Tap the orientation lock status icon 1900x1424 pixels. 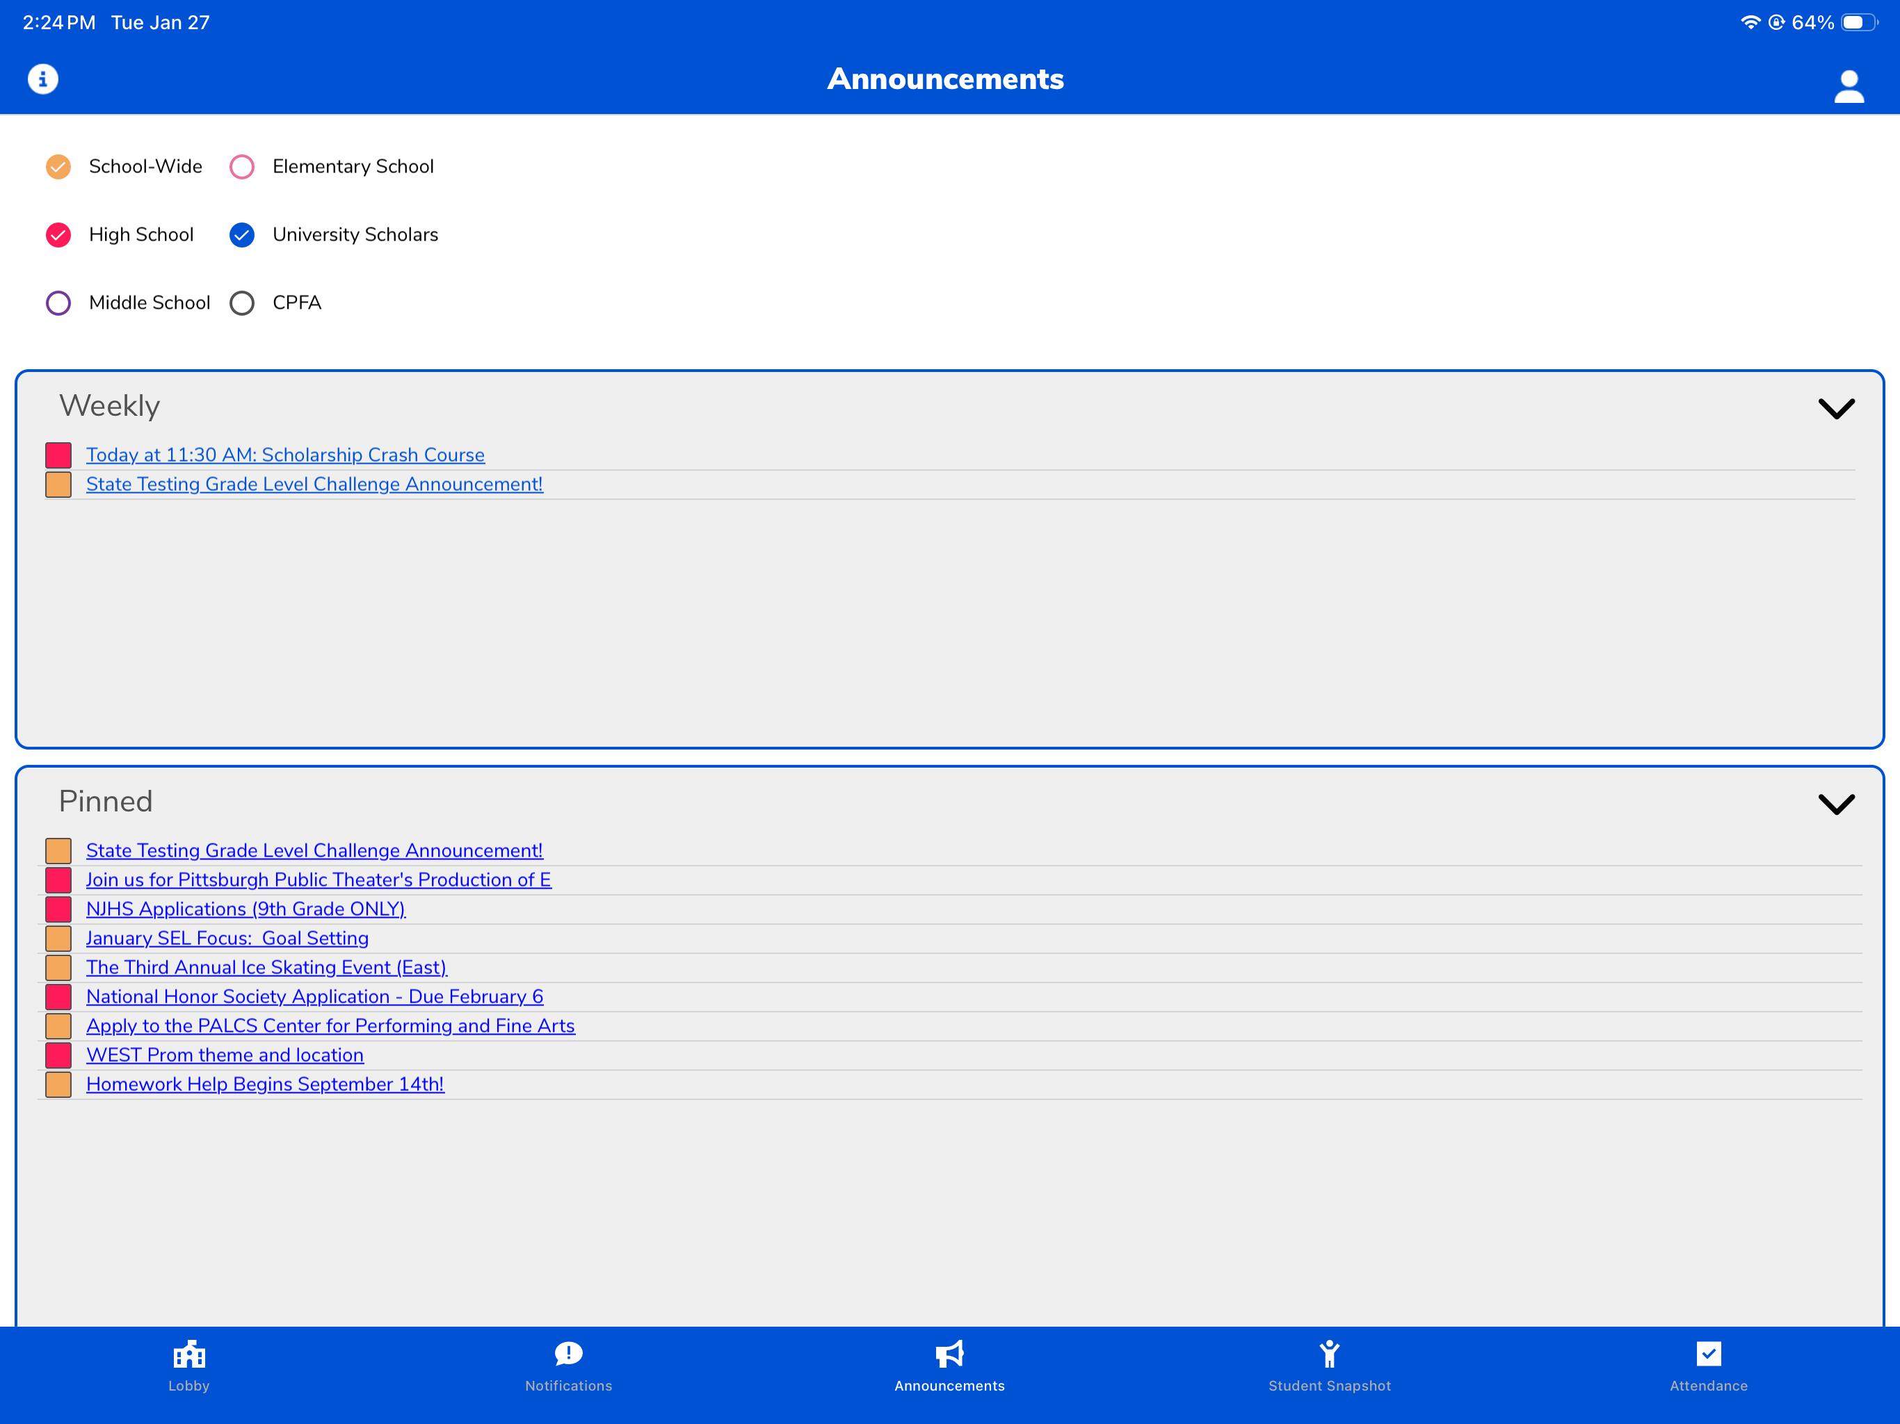tap(1776, 22)
